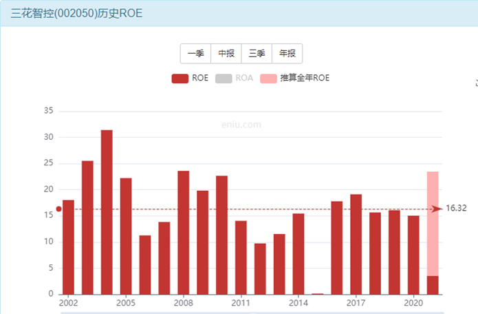This screenshot has height=314, width=478.
Task: Click the 16.32 average line label
Action: 456,208
